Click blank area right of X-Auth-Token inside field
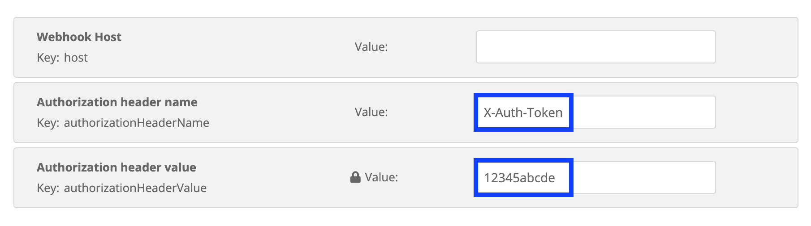 (643, 112)
